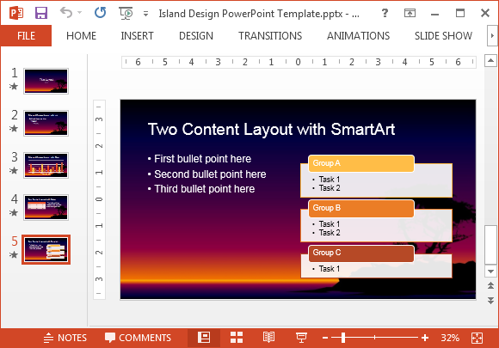The height and width of the screenshot is (348, 499).
Task: Toggle the Comments pane
Action: point(138,338)
